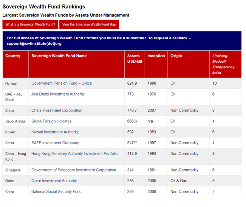Viewport: 246px width, 207px height.
Task: Click the Origin column header
Action: [x=176, y=56]
